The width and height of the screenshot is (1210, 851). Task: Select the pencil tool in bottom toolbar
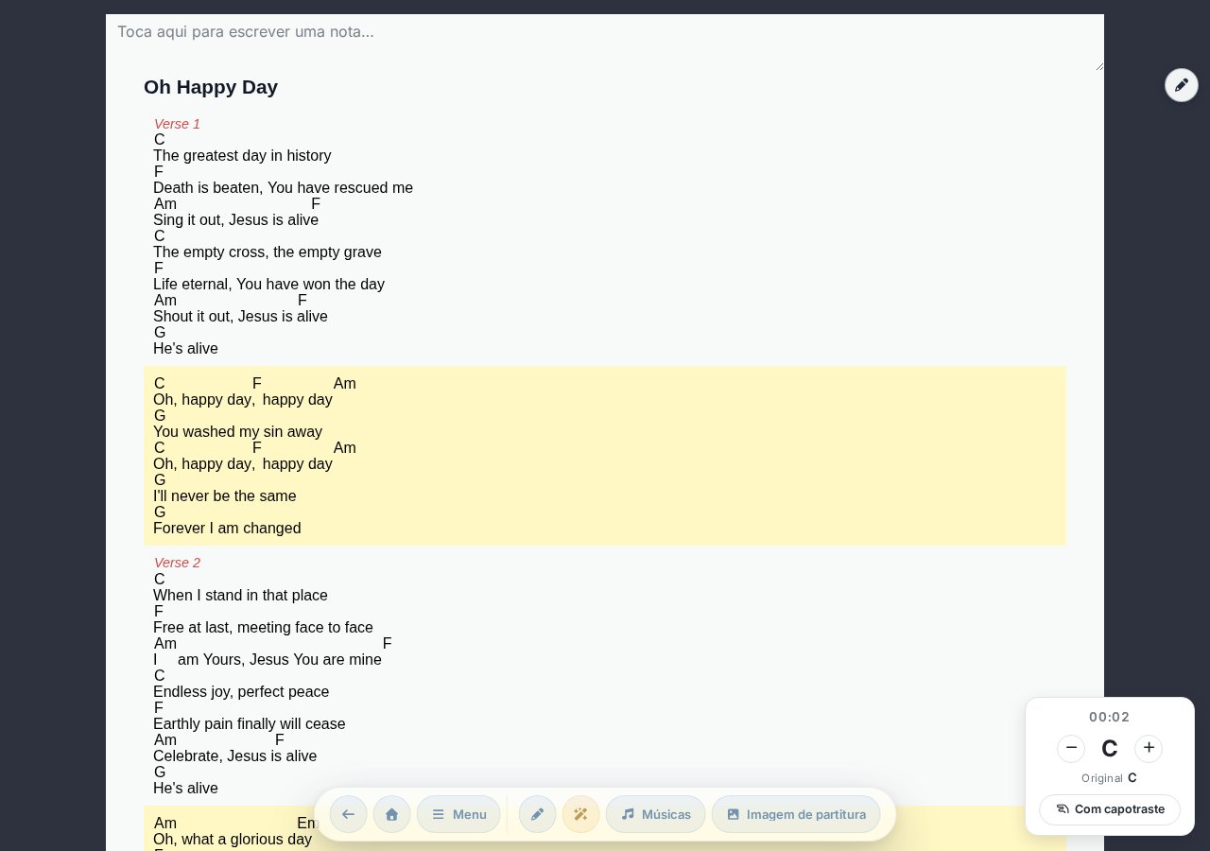(537, 814)
